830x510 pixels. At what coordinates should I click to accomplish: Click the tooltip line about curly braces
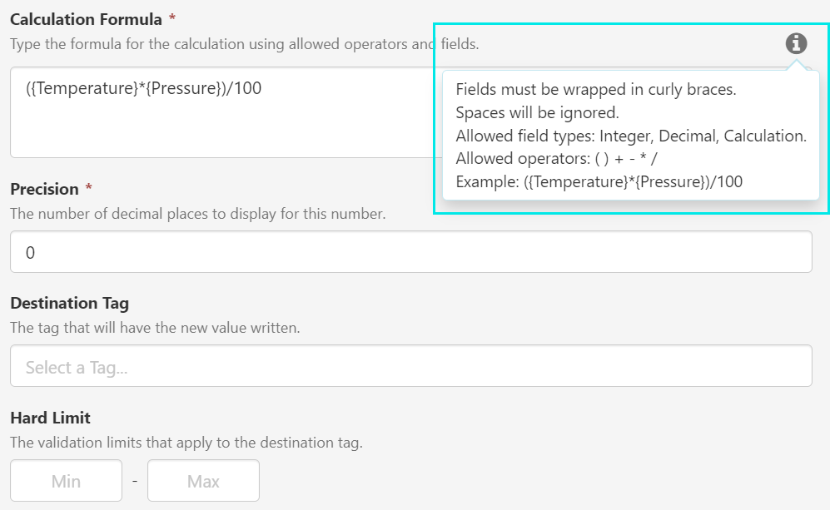(x=596, y=90)
